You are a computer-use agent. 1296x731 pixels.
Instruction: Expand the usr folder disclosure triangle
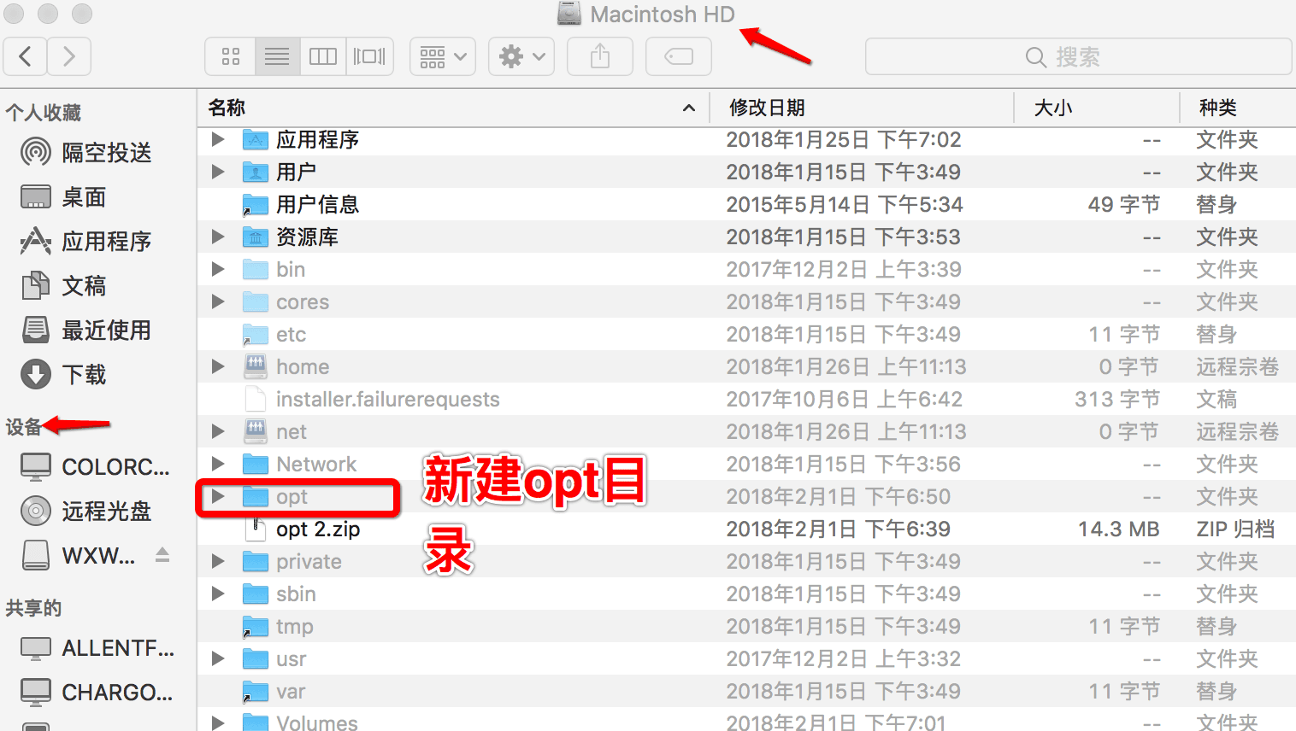click(x=218, y=658)
